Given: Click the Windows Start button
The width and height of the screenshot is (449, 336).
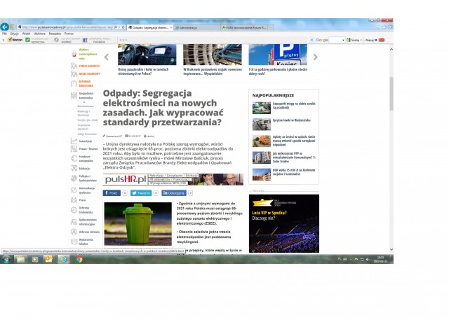Looking at the screenshot, I should (x=5, y=259).
